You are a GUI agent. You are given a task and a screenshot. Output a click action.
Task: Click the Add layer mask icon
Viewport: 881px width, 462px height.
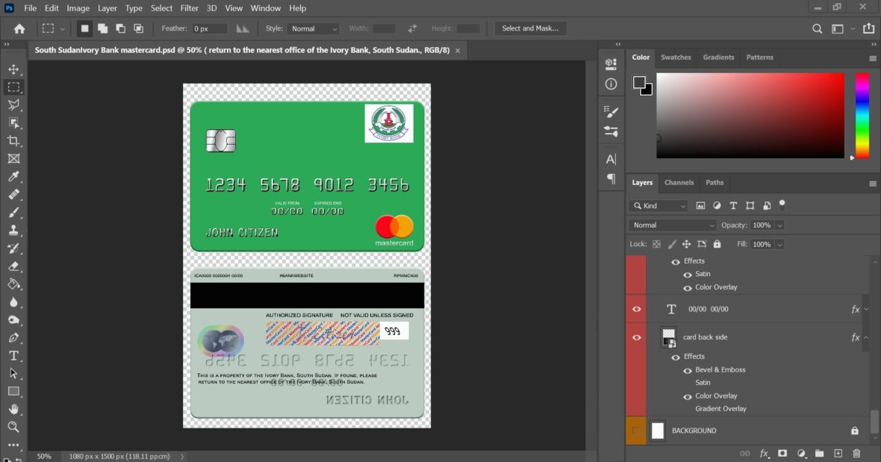[x=782, y=453]
